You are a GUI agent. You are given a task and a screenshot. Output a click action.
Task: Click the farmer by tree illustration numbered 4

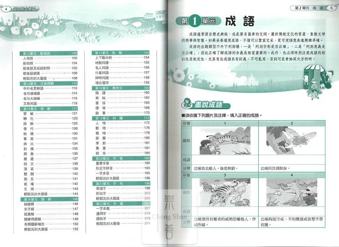coord(291,192)
